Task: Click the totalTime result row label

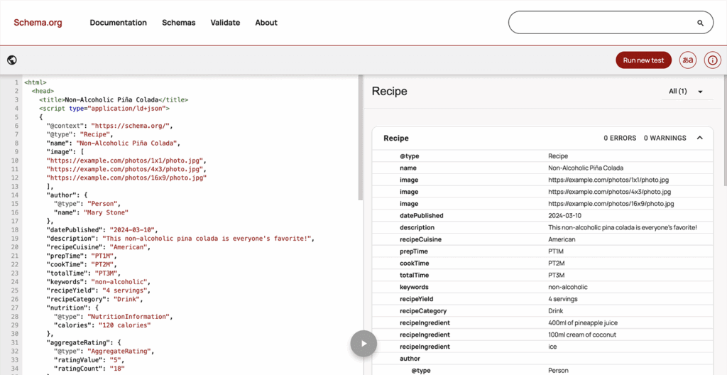Action: click(x=414, y=276)
